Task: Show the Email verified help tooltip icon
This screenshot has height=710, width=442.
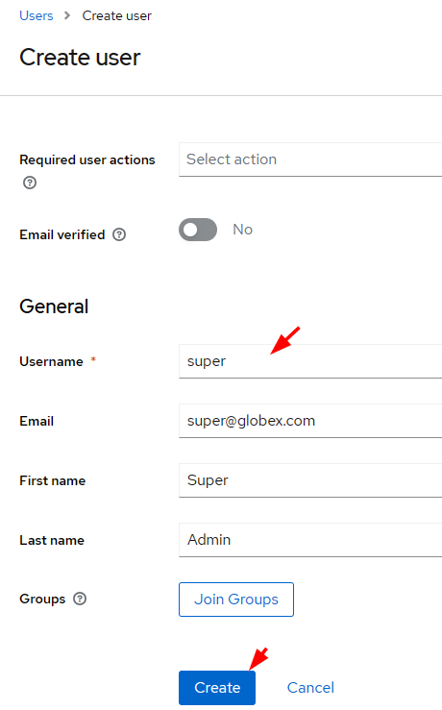Action: (x=119, y=234)
